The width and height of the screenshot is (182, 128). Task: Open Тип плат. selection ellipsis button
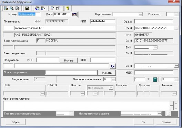tap(174, 93)
